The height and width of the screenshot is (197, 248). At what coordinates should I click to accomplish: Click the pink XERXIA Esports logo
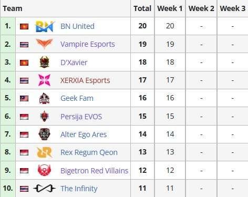point(44,80)
